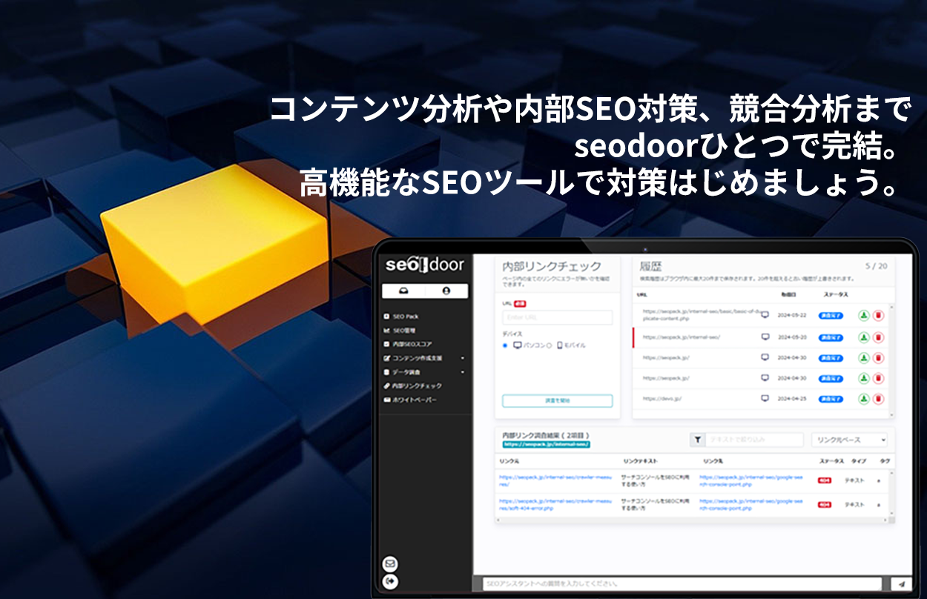Screen dimensions: 927x599
Task: Open the mail envelope icon at bottom left
Action: (x=389, y=563)
